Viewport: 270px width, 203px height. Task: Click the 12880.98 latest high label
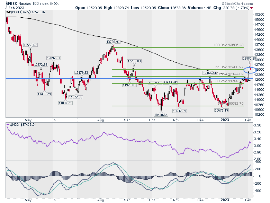pos(249,59)
